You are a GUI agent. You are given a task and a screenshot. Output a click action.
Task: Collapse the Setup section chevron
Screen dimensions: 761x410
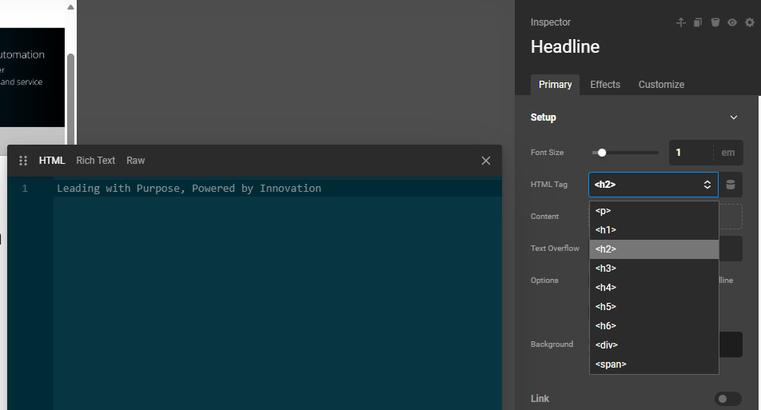[734, 117]
